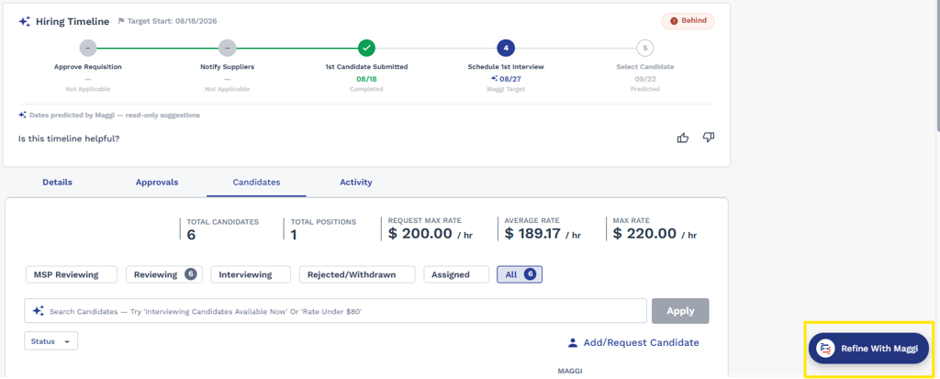The height and width of the screenshot is (379, 940).
Task: Click the Maggi sparkle icon beside Hiring Timeline
Action: pos(25,22)
